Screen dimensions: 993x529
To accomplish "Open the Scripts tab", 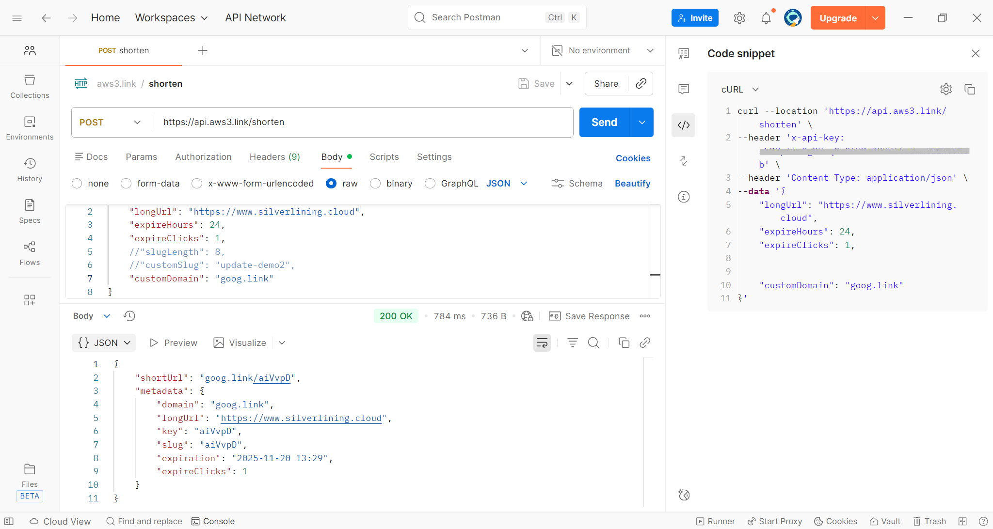I will (x=384, y=157).
